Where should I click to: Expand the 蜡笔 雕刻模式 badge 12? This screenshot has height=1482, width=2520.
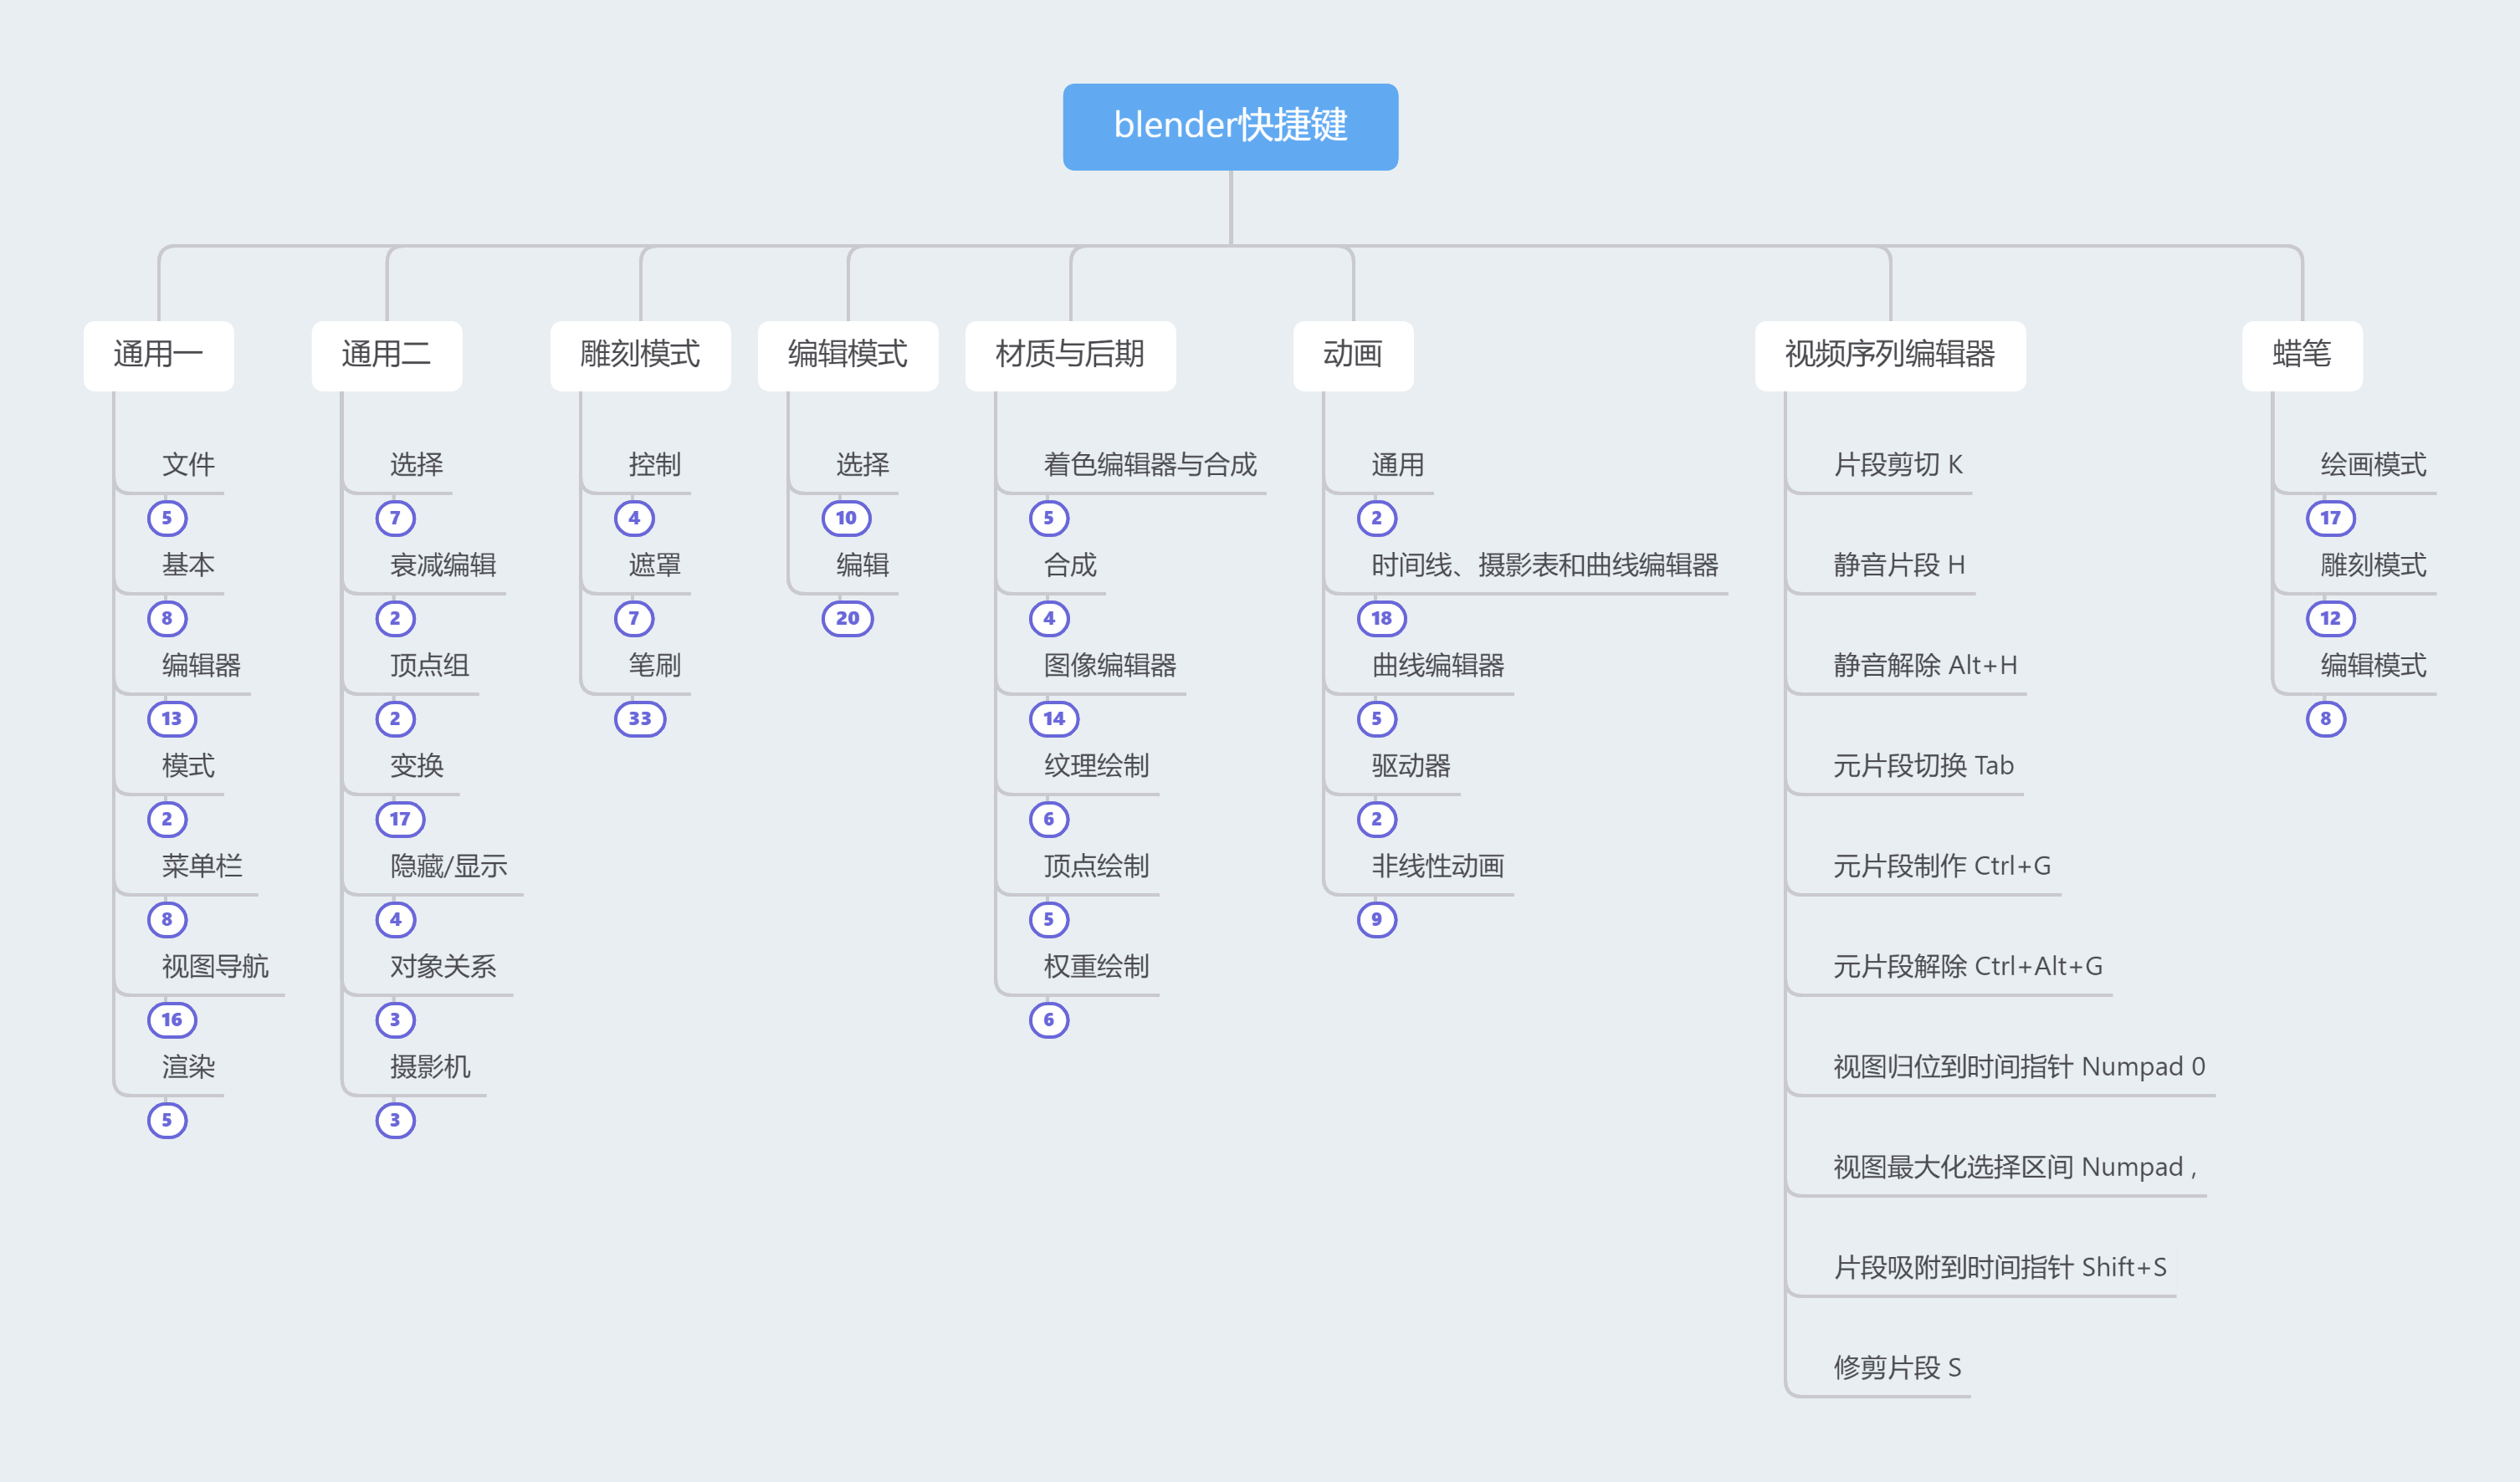[2330, 619]
